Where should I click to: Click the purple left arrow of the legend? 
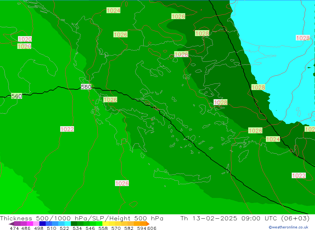coord(11,224)
